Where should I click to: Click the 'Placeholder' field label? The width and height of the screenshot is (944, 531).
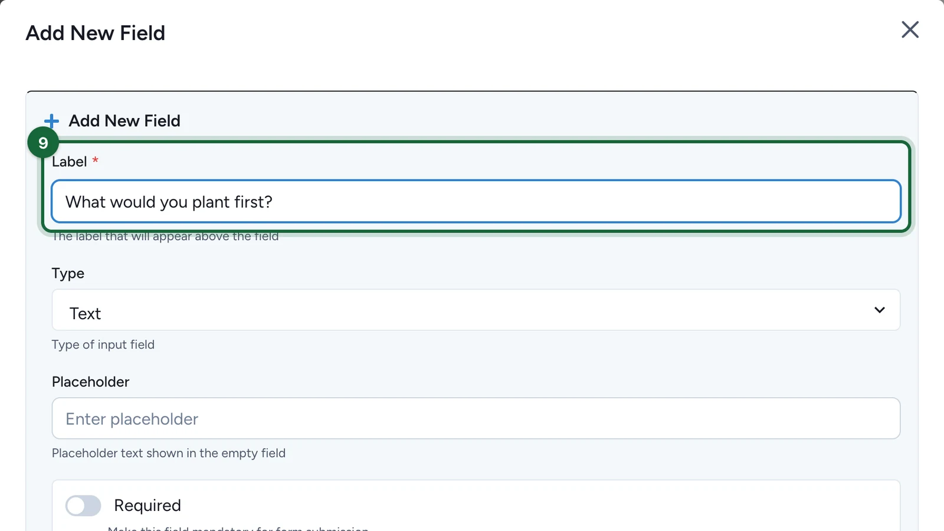[90, 382]
